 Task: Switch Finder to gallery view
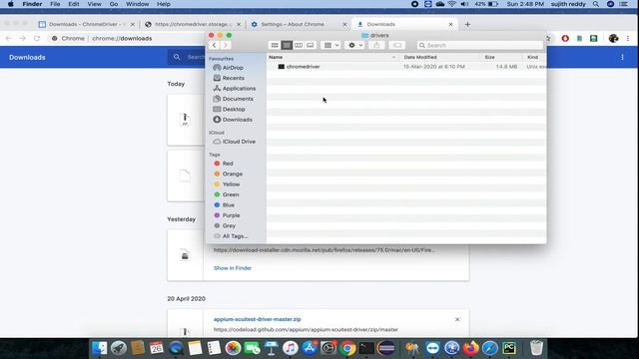311,45
